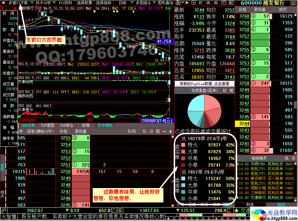298x221 pixels.
Task: Switch to the DDE决策 tab
Action: (28, 125)
